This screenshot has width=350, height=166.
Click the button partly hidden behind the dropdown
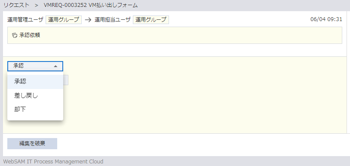click(x=66, y=80)
